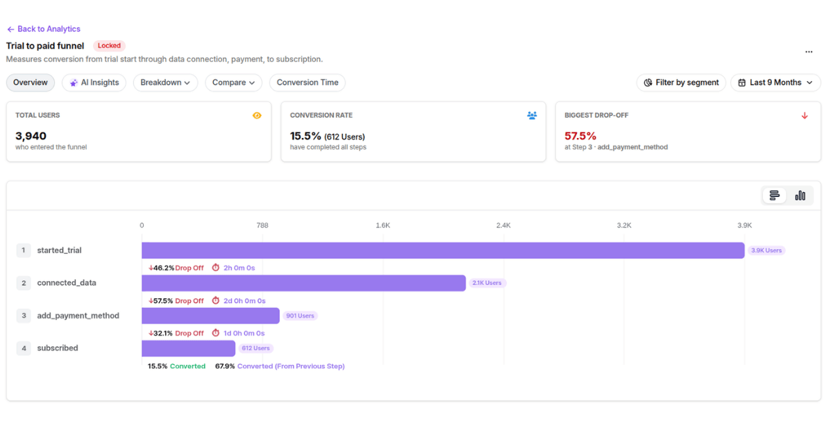Click the 3.9K Users badge
Screen dimensions: 833x437
(766, 250)
